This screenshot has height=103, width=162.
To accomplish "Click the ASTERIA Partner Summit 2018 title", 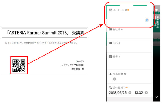I will point(38,33).
